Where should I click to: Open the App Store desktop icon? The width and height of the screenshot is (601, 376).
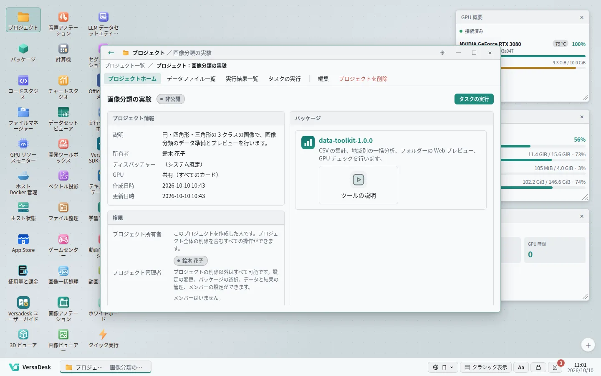tap(23, 243)
